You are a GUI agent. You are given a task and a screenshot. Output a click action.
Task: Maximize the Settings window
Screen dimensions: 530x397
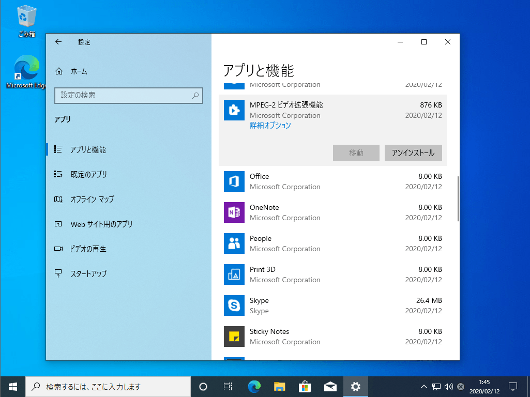[x=424, y=42]
